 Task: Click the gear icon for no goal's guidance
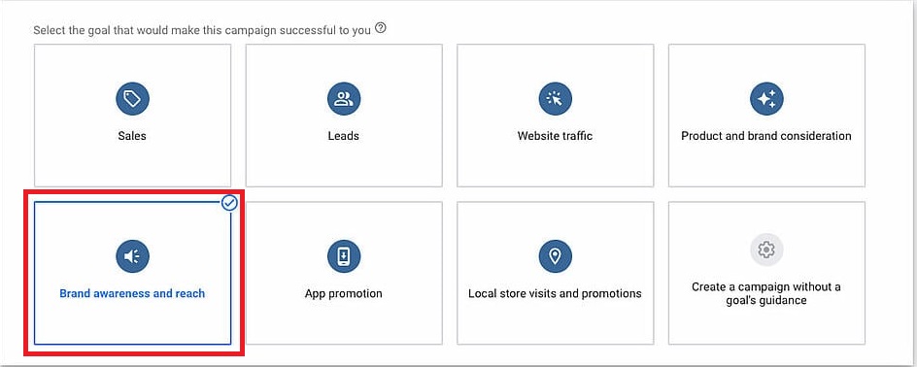pos(766,250)
